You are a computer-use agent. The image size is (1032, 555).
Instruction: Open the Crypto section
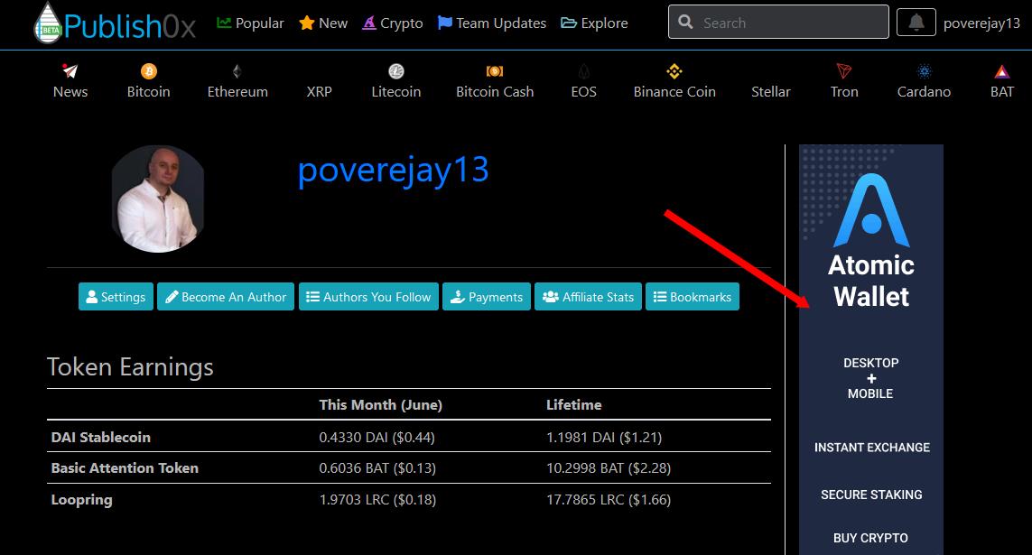[x=393, y=23]
